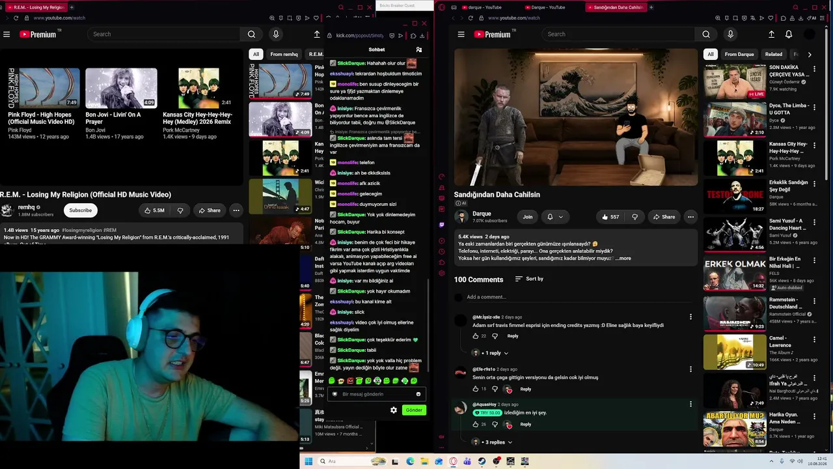Open emoji picker in Kick message box
Screen dimensions: 833x469
(x=418, y=394)
